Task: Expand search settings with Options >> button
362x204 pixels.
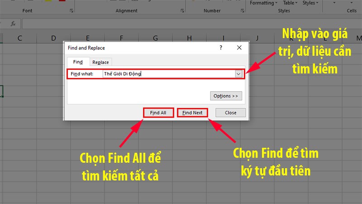Action: [226, 96]
